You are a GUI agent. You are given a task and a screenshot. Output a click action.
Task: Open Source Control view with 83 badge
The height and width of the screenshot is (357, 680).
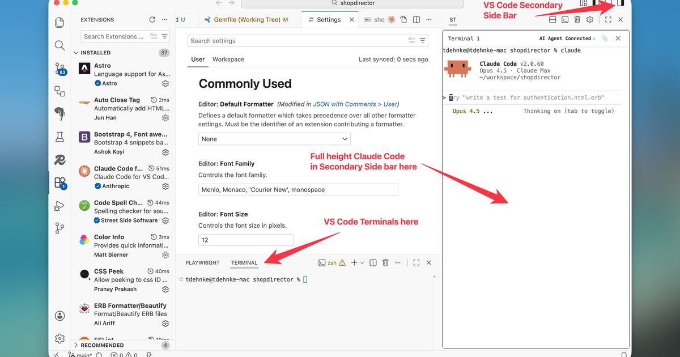(59, 69)
